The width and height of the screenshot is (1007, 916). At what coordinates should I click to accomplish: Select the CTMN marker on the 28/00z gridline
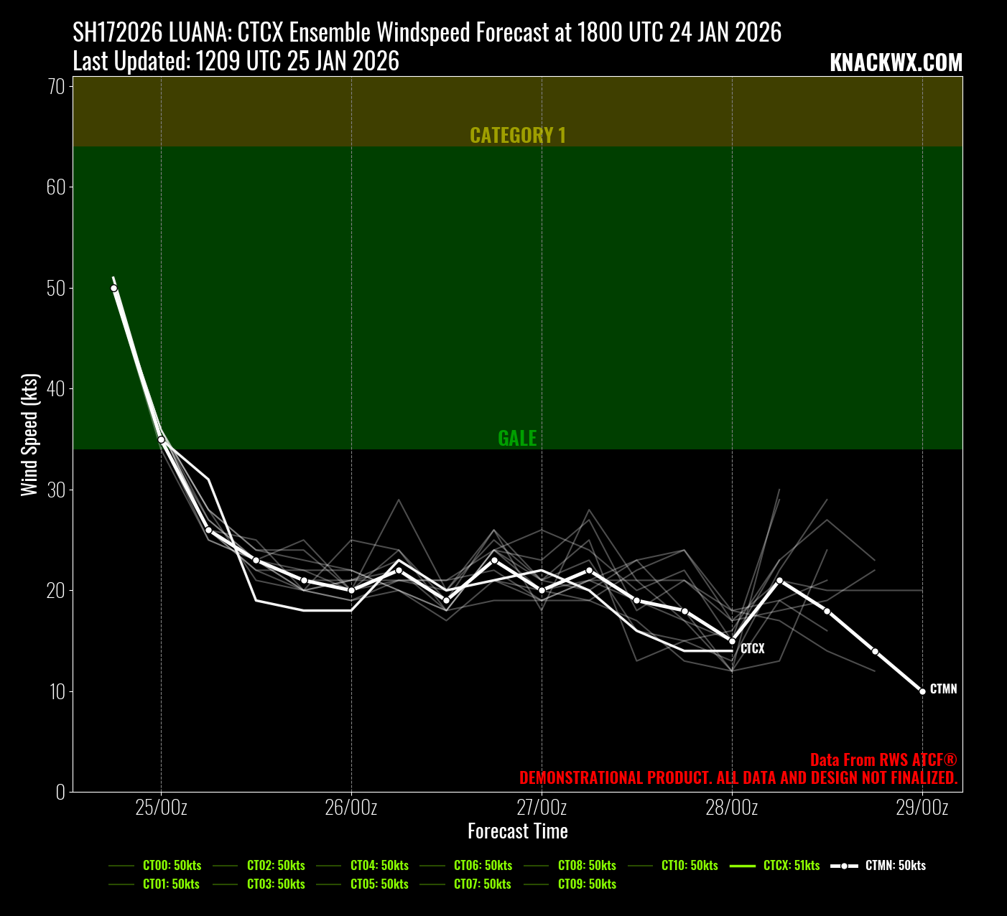(x=732, y=641)
